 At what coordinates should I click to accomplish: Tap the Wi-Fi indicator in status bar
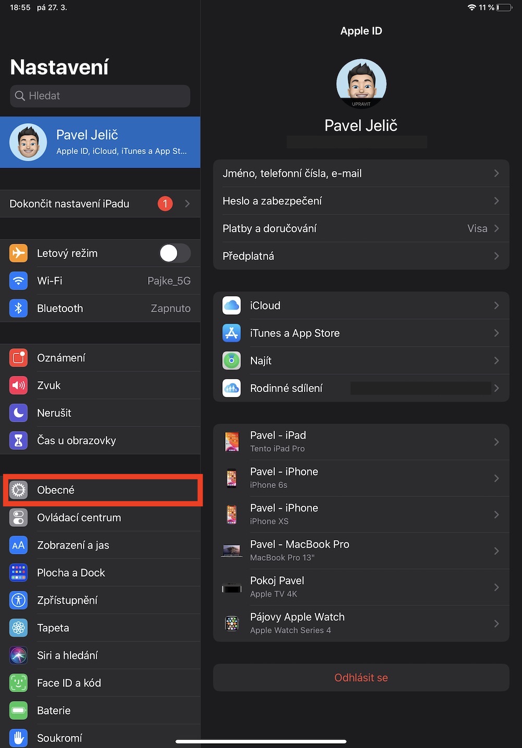(x=472, y=7)
